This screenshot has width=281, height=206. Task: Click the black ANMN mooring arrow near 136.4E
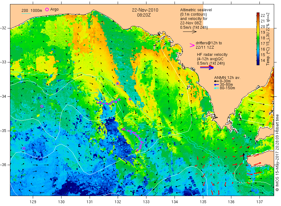click(x=243, y=156)
